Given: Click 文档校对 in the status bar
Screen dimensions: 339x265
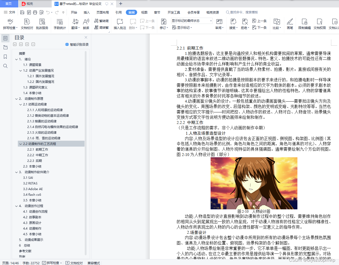Looking at the screenshot, I should (74, 263).
